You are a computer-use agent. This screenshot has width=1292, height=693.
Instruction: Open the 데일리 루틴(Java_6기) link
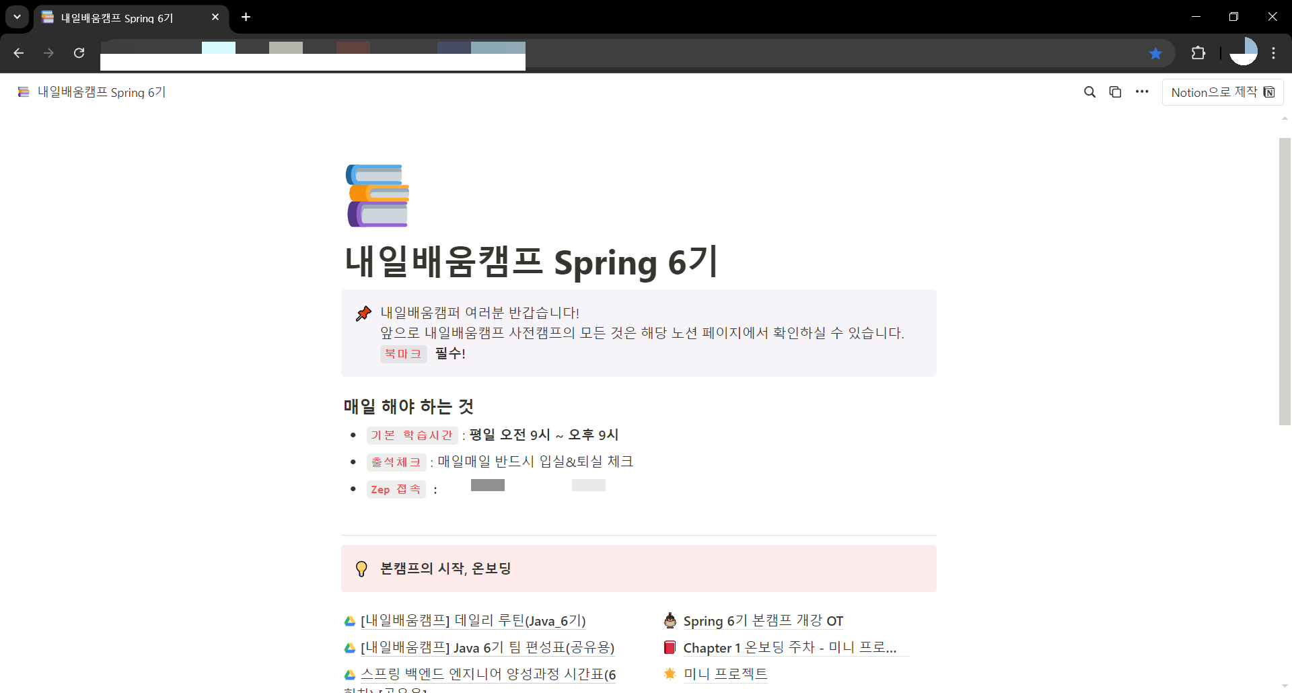[x=473, y=620]
